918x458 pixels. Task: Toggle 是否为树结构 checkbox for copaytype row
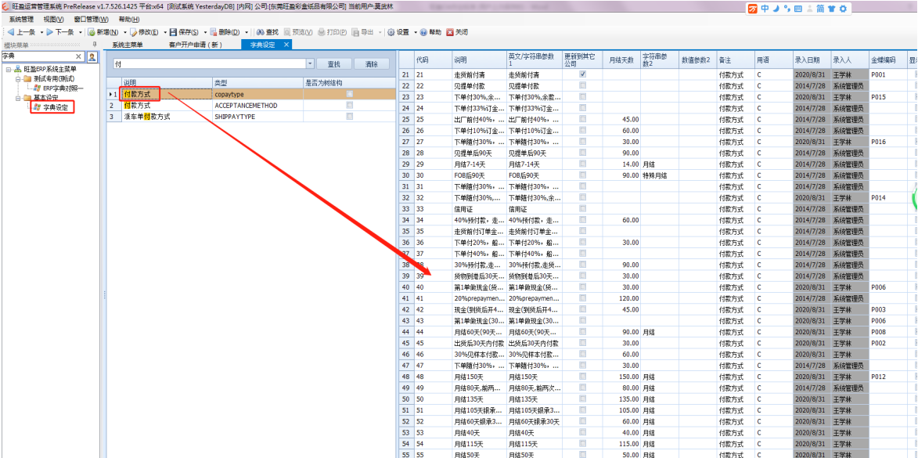tap(350, 94)
